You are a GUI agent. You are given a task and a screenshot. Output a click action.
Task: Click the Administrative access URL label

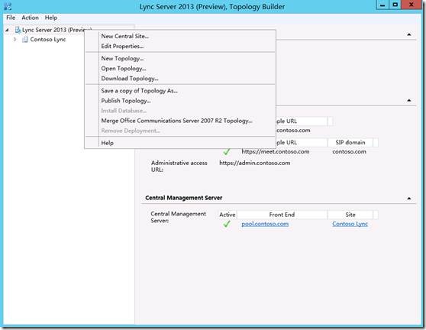179,167
